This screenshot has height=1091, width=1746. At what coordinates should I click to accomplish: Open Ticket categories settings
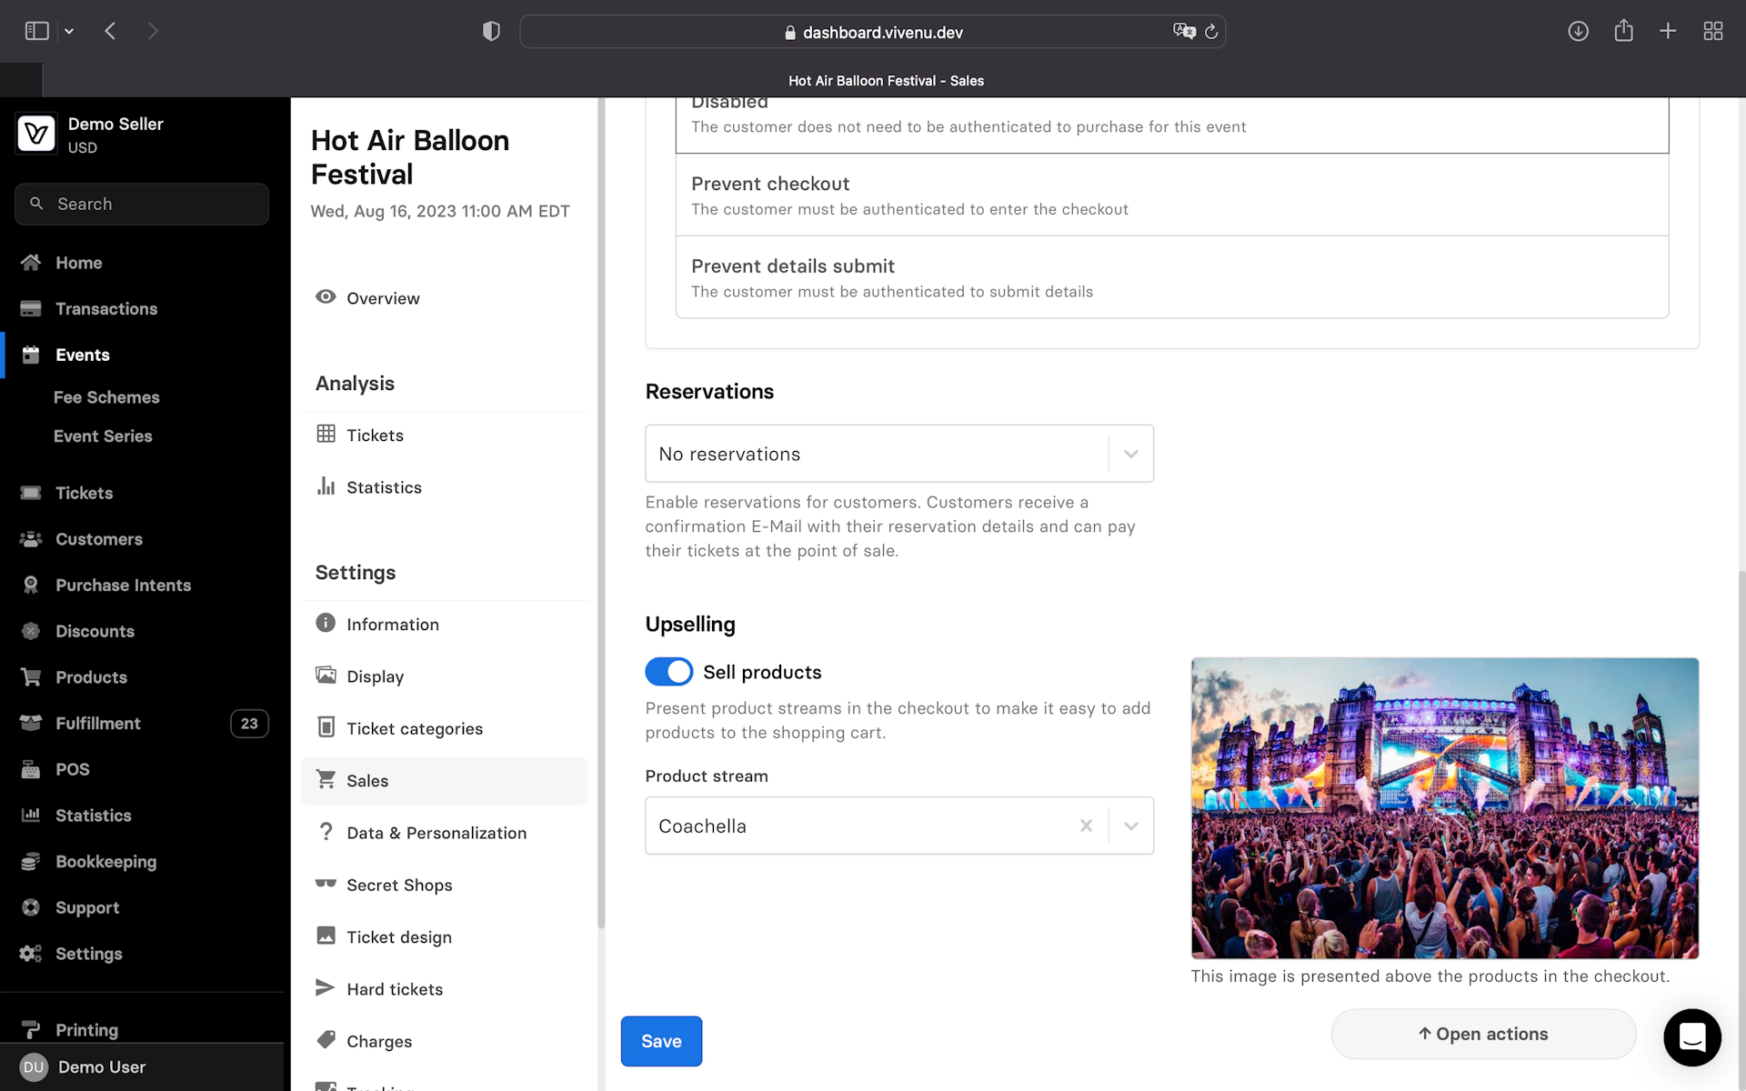pos(414,728)
